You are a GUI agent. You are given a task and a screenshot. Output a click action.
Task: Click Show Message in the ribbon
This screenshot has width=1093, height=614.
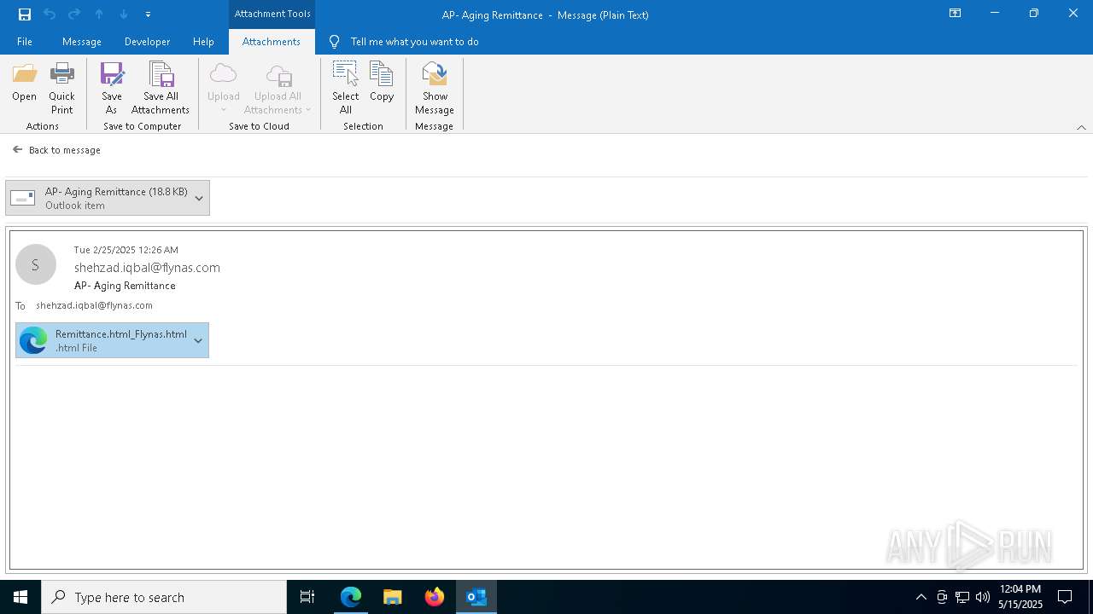[435, 89]
